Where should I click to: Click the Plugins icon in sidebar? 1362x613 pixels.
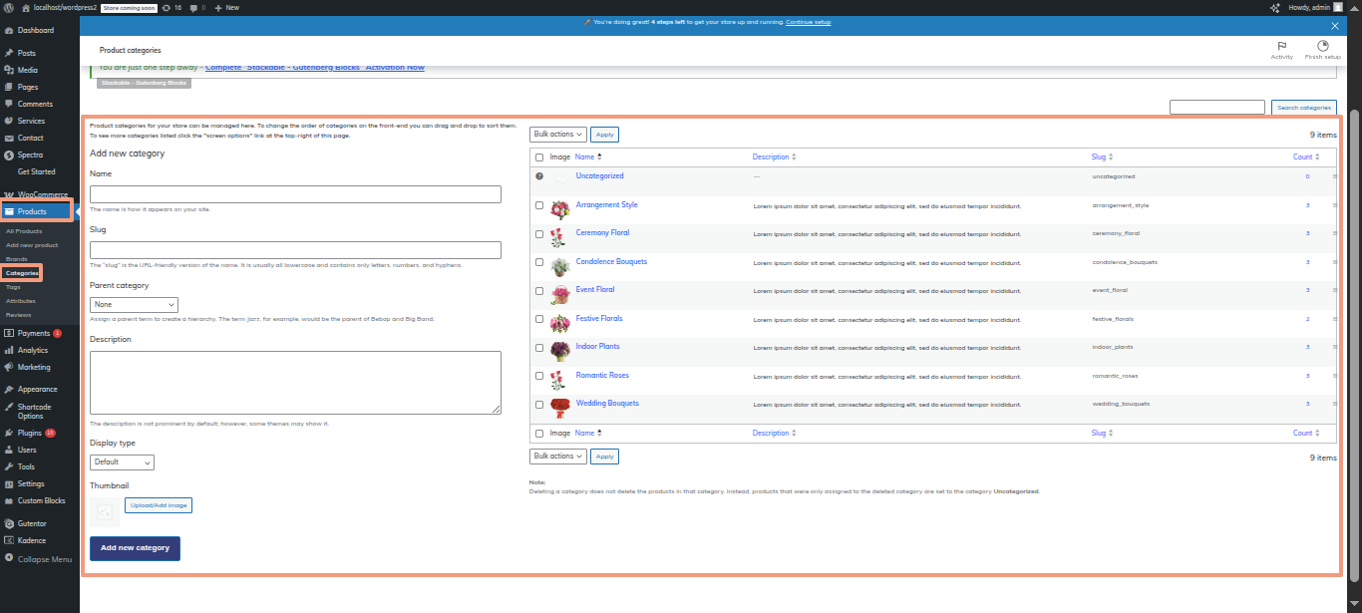(x=9, y=434)
